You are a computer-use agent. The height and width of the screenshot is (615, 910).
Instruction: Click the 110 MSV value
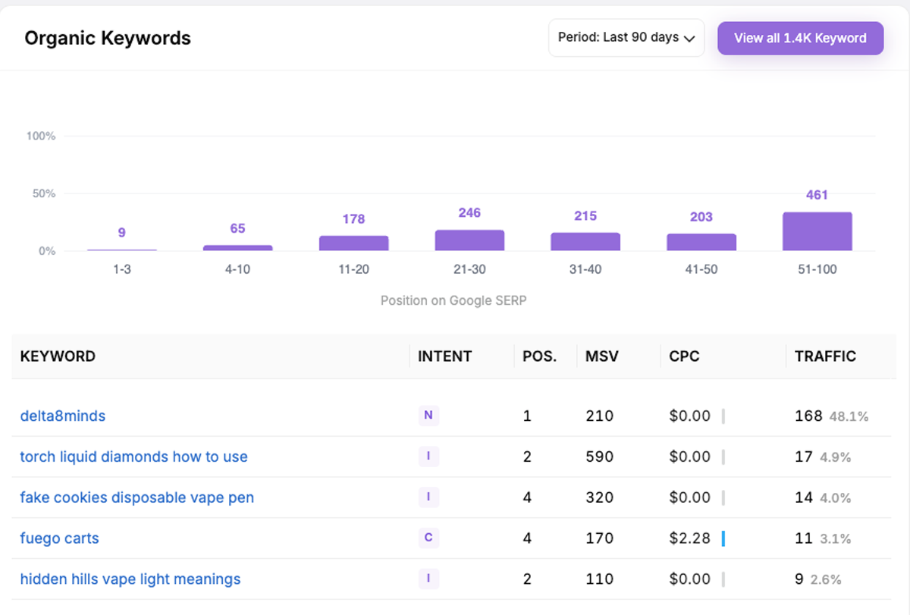pos(599,579)
